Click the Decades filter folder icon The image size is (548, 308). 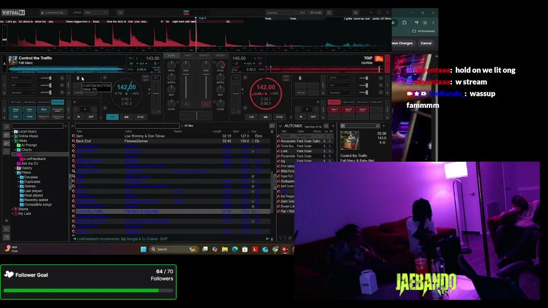coord(22,177)
